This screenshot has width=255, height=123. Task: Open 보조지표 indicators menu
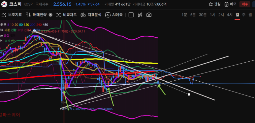(12, 15)
